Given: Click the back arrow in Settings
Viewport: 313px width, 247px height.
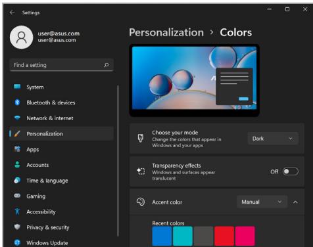Looking at the screenshot, I should (12, 12).
